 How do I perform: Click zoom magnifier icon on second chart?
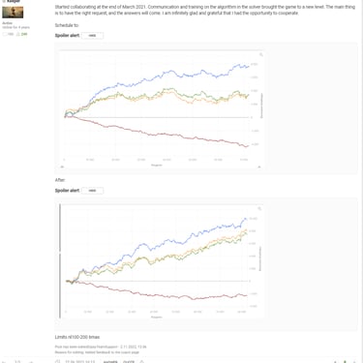[259, 208]
